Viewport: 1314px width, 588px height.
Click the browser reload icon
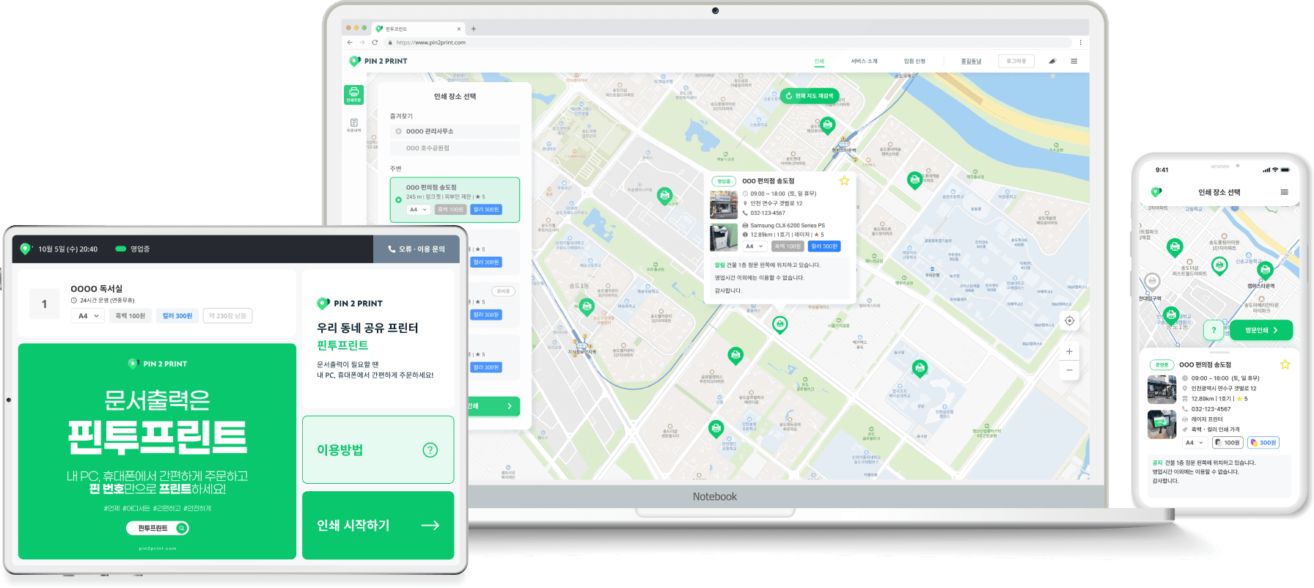[x=375, y=43]
